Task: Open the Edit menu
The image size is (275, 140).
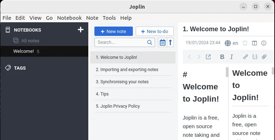Action: point(20,18)
